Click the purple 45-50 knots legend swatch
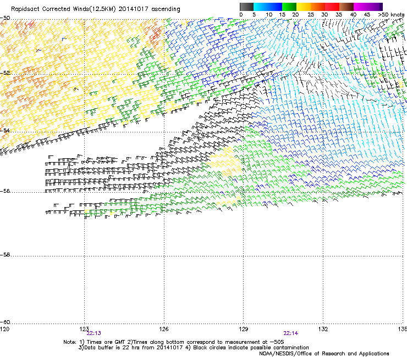Screen dimensions: 407x357 click(375, 7)
